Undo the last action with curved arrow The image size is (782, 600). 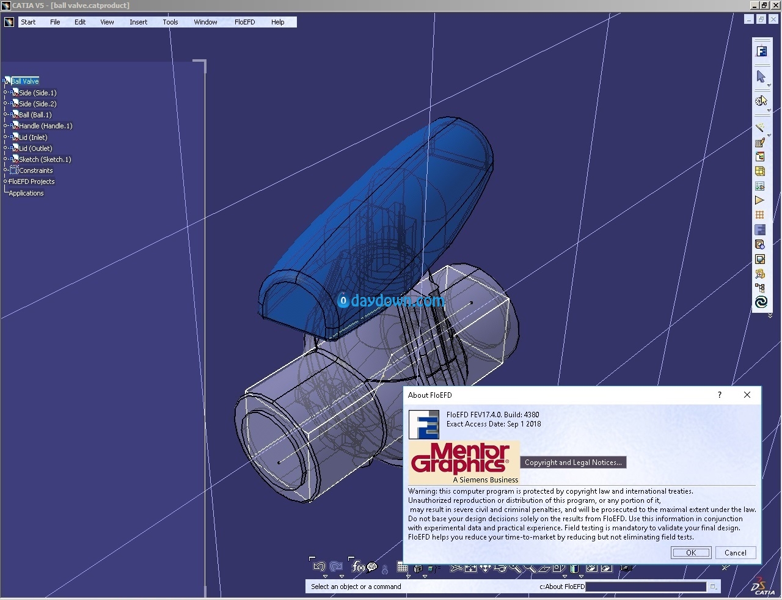320,566
